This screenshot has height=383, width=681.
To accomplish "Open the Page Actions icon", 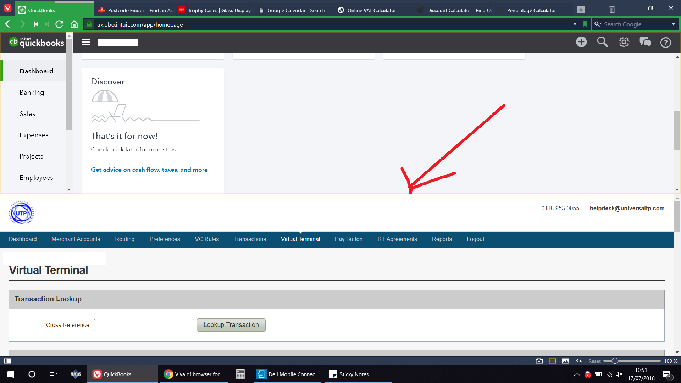I will 579,361.
